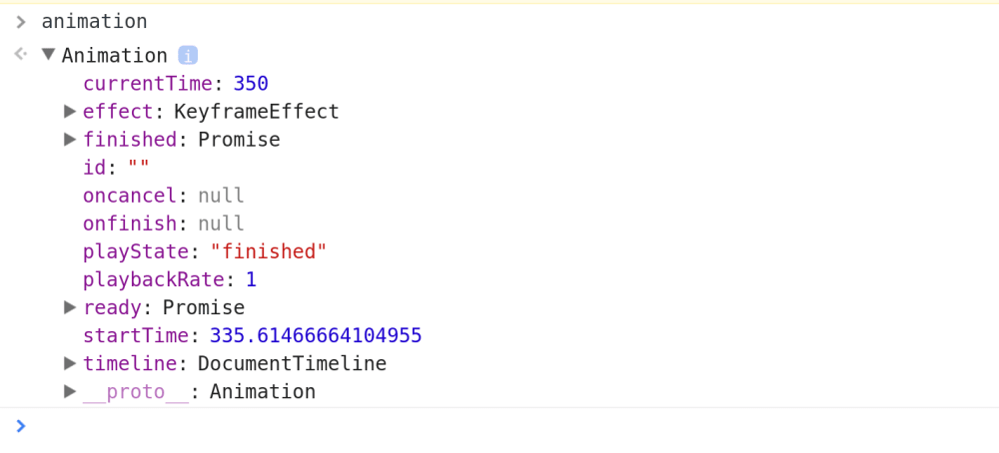Click the info icon beside Animation
Viewport: 999px width, 453px height.
[188, 55]
